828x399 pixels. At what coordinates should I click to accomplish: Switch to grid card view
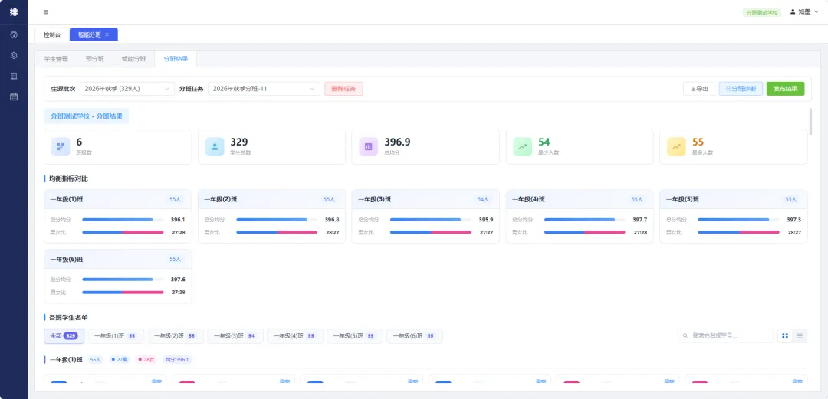[785, 335]
